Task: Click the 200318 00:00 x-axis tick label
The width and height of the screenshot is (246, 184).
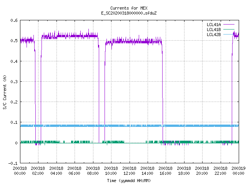Action: 20,171
